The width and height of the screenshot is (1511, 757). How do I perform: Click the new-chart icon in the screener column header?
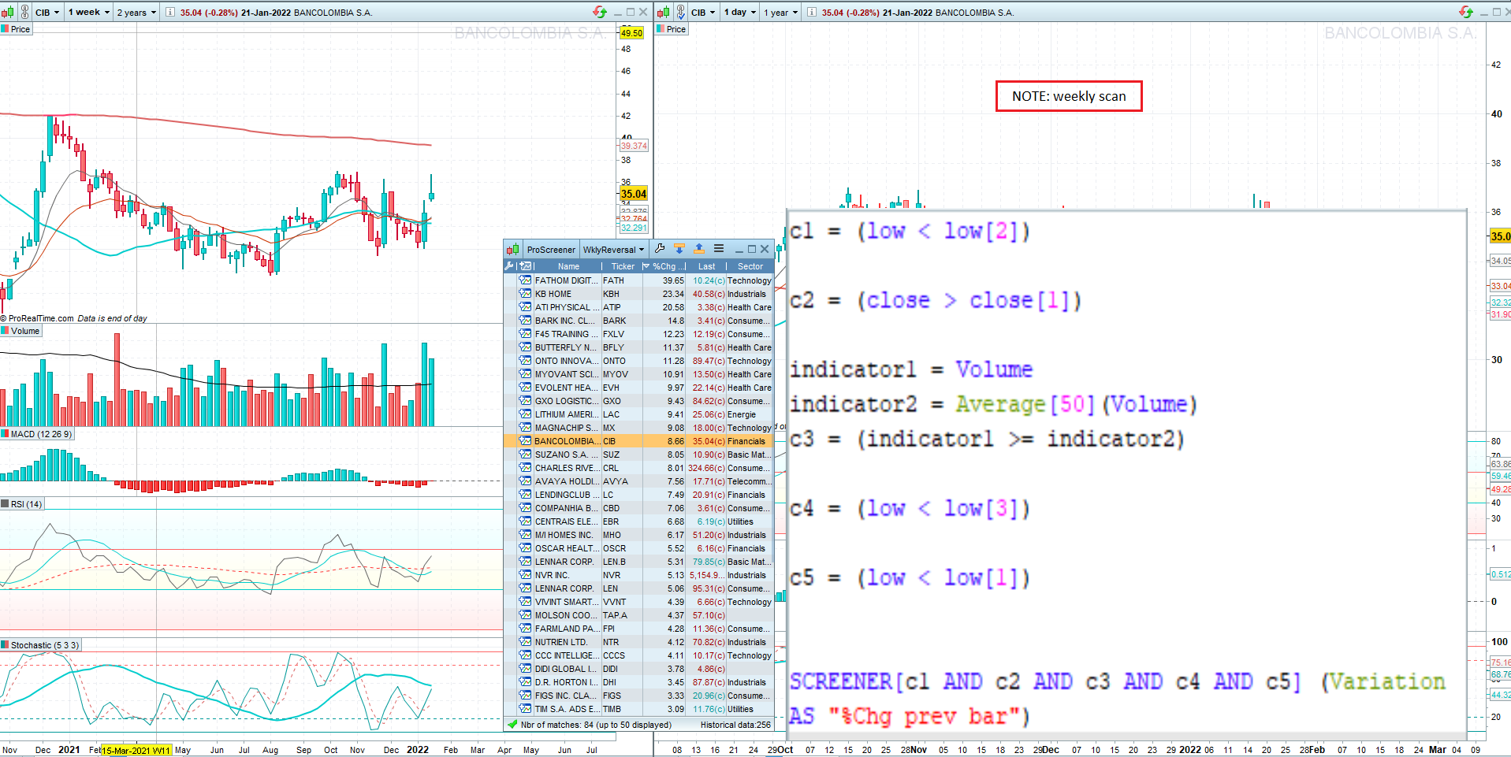click(x=526, y=266)
